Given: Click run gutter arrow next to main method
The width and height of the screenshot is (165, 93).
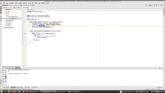Looking at the screenshot, I should point(25,22).
